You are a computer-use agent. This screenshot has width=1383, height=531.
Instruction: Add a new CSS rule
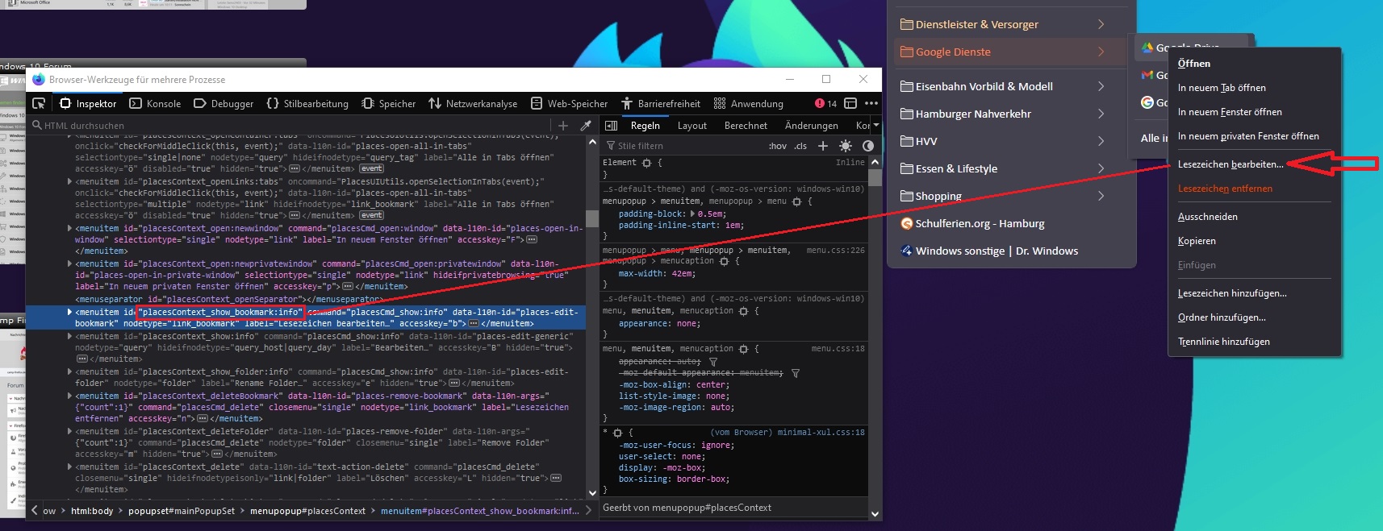click(x=823, y=146)
